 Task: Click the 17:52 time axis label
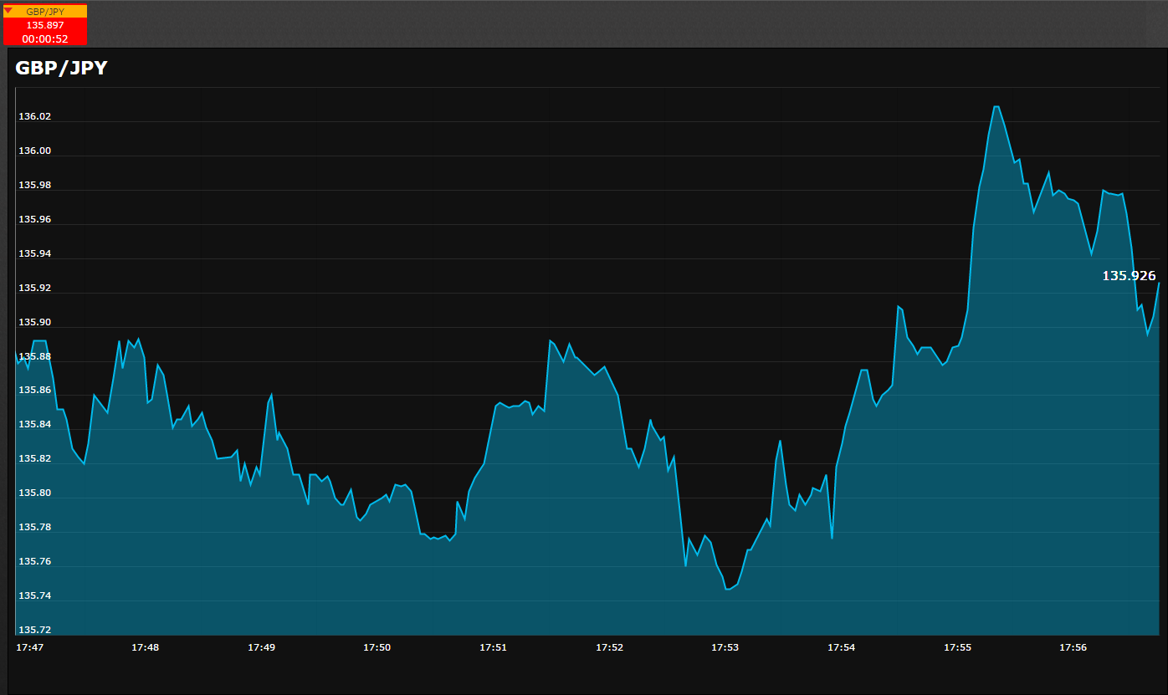pos(610,647)
